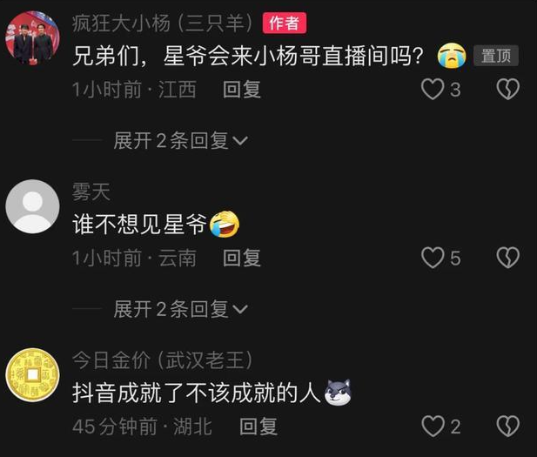Image resolution: width=537 pixels, height=457 pixels.
Task: Tap the husky dog emoji sticker
Action: coord(338,393)
